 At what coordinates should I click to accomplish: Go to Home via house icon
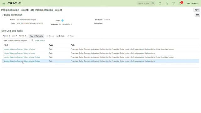pyautogui.click(x=160, y=3)
